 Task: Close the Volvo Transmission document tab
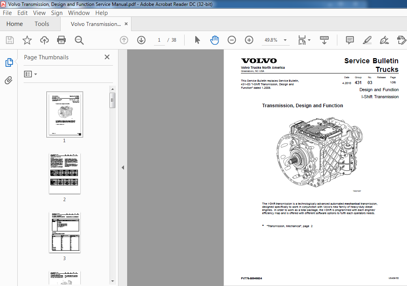[126, 24]
